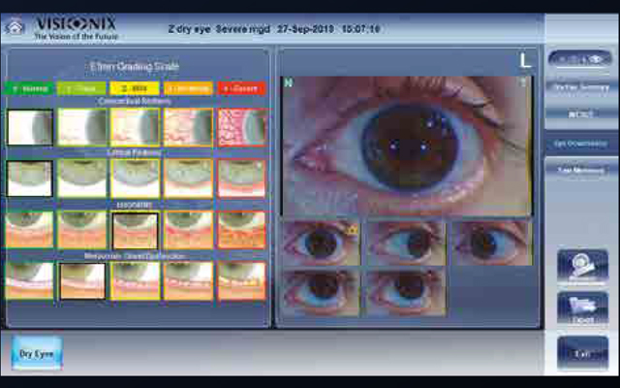Pick the normal limbal redness reference image
This screenshot has width=620, height=388.
30,178
